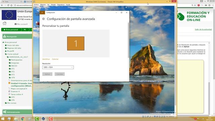
Task: Bookmark page with Chrome star icon
Action: (195, 5)
